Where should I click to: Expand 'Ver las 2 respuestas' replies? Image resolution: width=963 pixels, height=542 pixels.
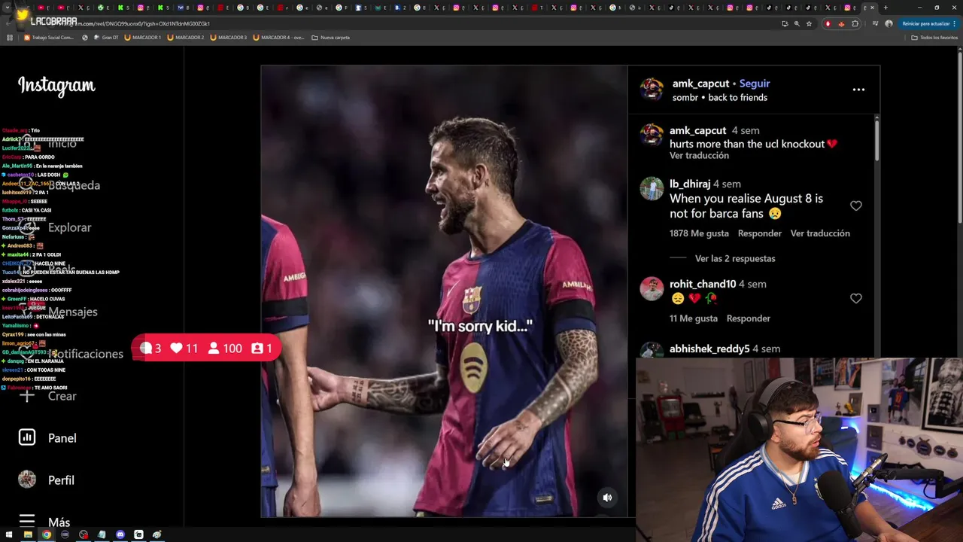pyautogui.click(x=735, y=258)
